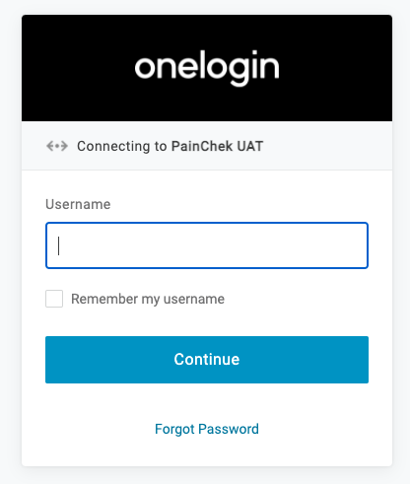Screen dimensions: 410x484
Task: Toggle the empty square box before Remember
Action: pyautogui.click(x=54, y=299)
